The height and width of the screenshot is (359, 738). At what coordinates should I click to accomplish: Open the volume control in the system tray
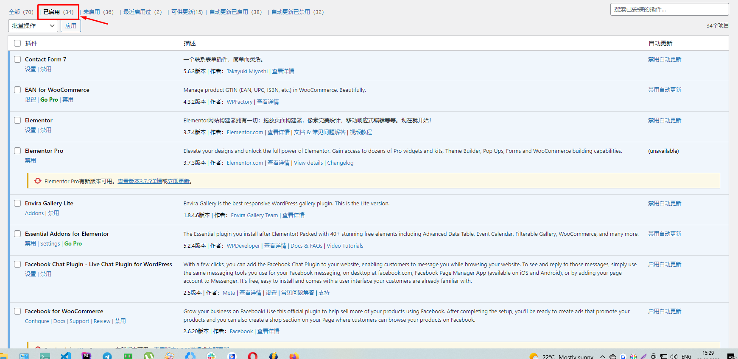pos(674,356)
